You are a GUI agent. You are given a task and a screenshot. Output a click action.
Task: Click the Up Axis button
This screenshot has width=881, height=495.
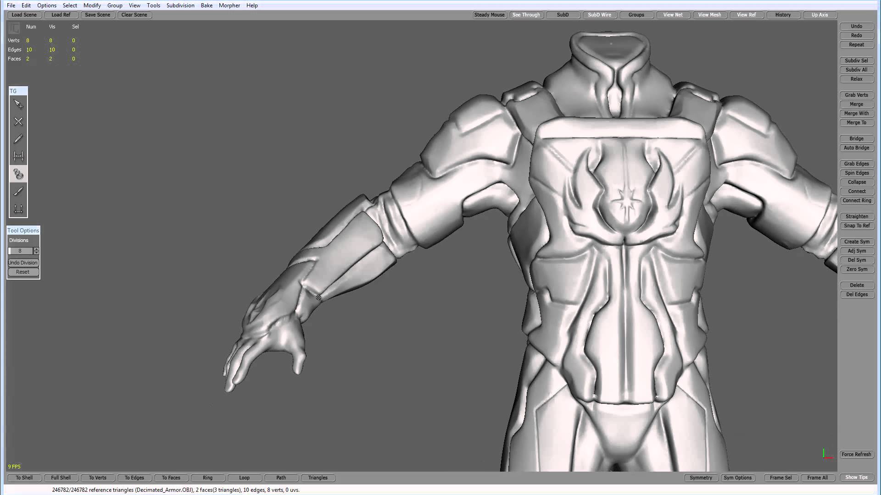[820, 15]
